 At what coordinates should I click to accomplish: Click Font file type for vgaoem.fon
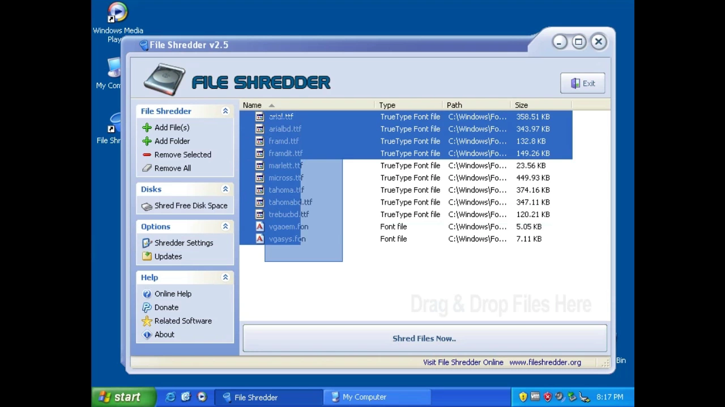coord(394,227)
